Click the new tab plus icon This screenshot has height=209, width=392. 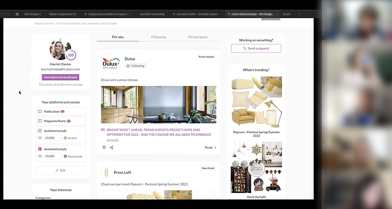(x=299, y=14)
